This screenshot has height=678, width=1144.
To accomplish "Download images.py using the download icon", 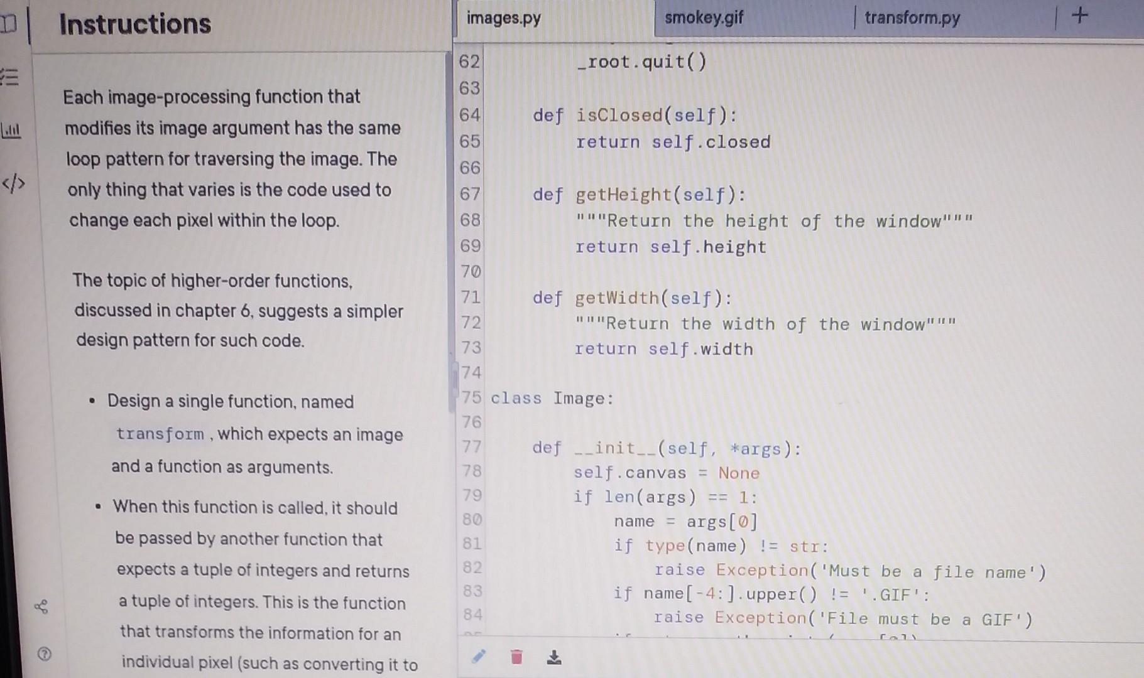I will click(553, 657).
